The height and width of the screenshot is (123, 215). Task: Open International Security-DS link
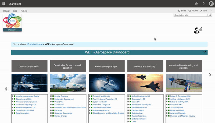point(141,105)
